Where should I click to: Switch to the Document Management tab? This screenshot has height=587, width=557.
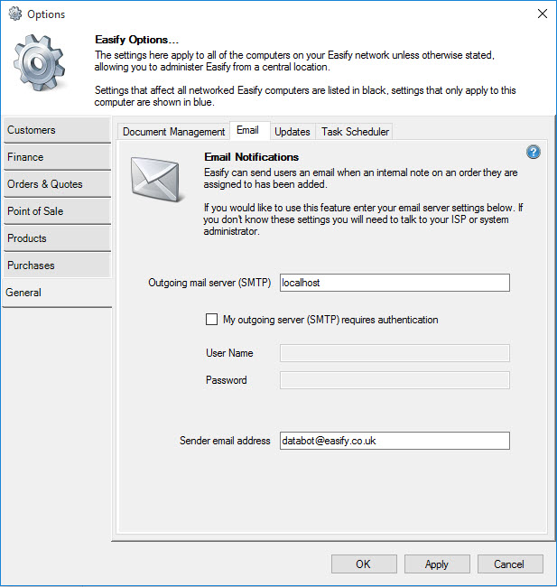click(173, 132)
